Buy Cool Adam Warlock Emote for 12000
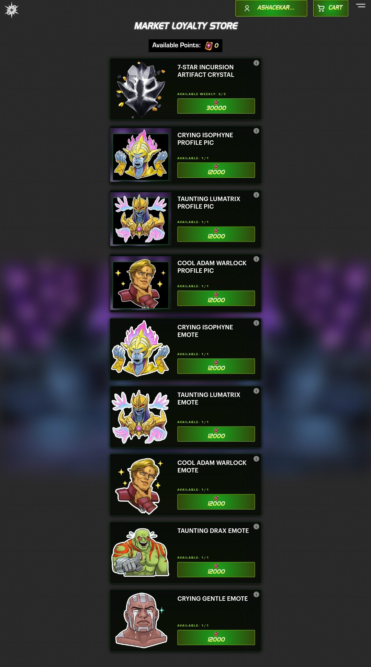 coord(216,502)
